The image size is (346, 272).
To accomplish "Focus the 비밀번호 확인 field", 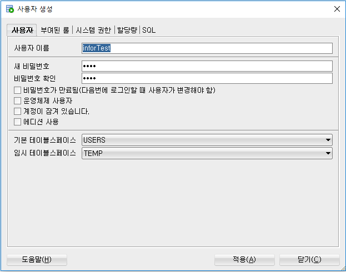I will (207, 78).
